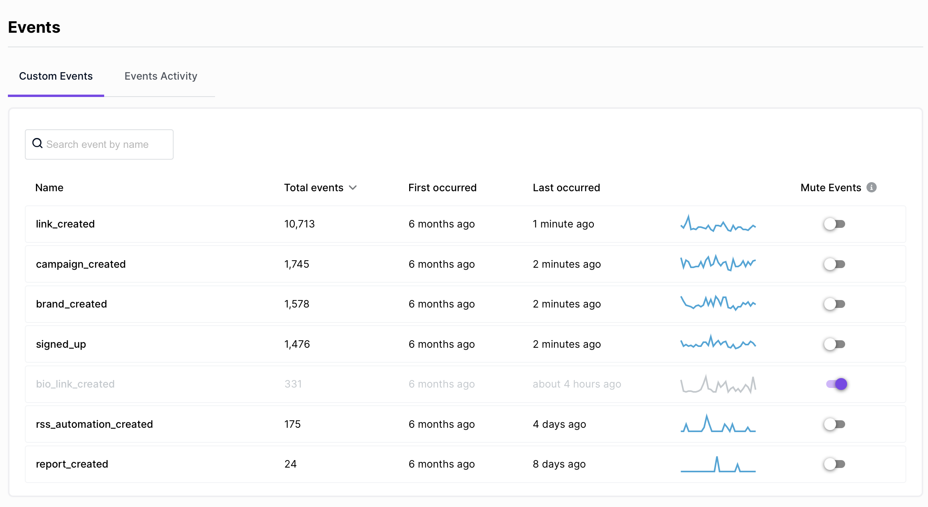Screen dimensions: 928x507
Task: Click the rss_automation_created event name
Action: pos(94,424)
